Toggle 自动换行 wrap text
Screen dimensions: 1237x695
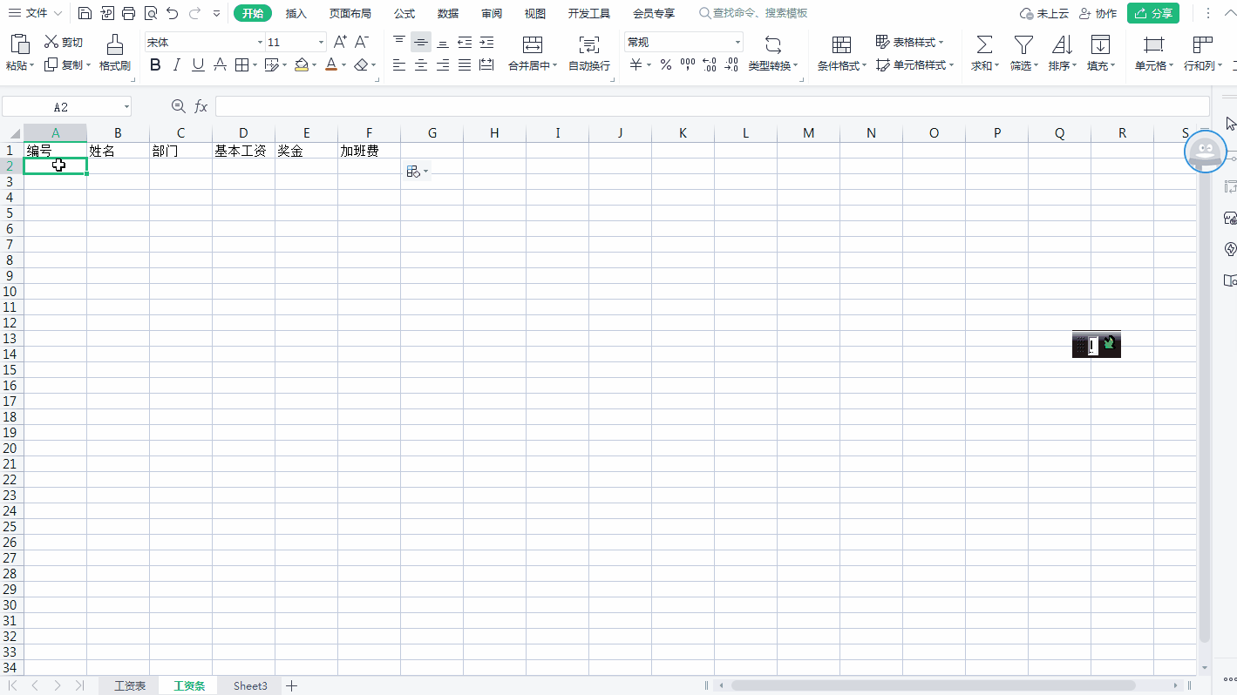coord(589,53)
